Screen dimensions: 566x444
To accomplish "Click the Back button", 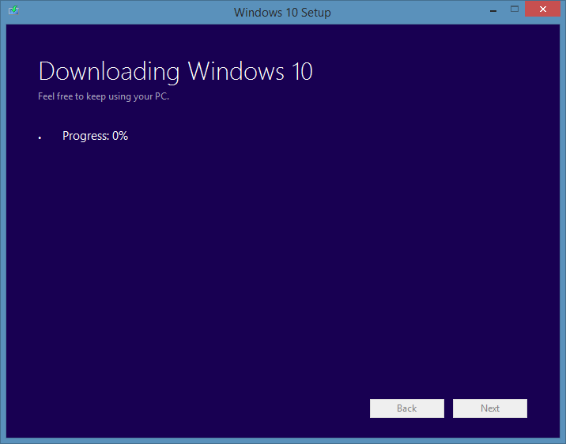I will pyautogui.click(x=407, y=408).
